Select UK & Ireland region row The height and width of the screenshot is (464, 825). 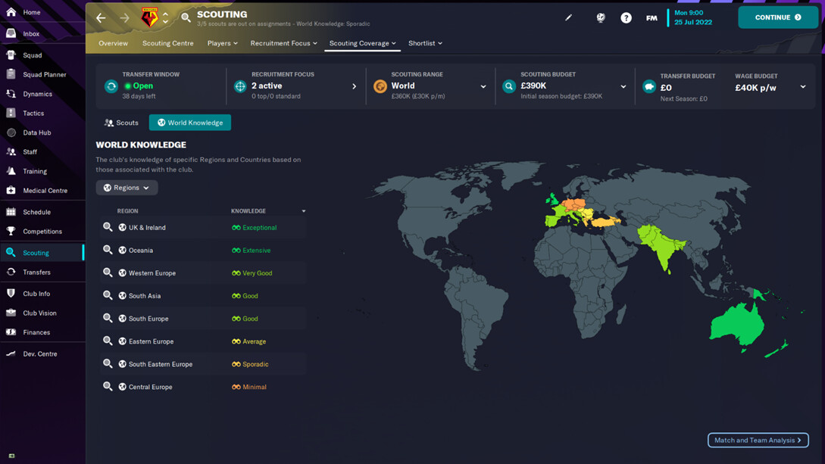pyautogui.click(x=202, y=228)
